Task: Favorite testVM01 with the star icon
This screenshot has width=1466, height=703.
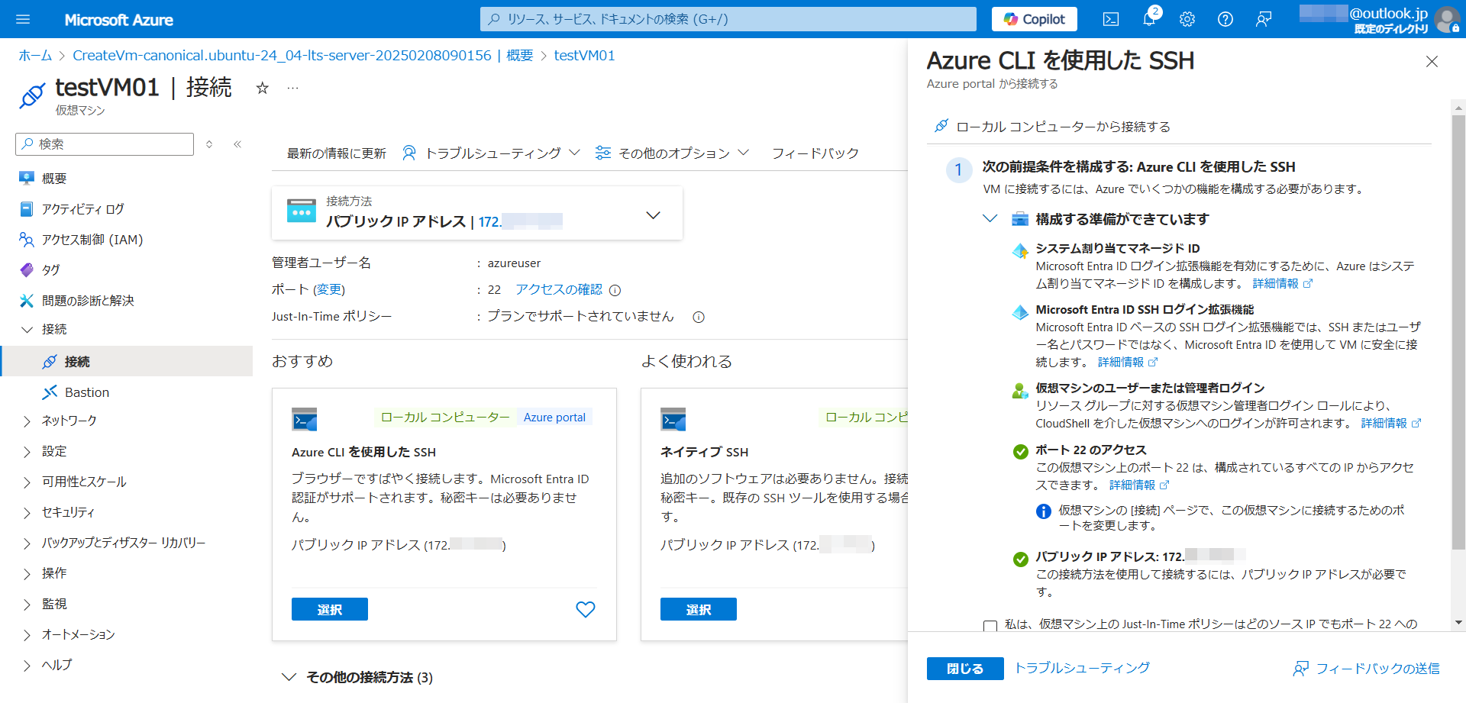Action: click(x=262, y=88)
